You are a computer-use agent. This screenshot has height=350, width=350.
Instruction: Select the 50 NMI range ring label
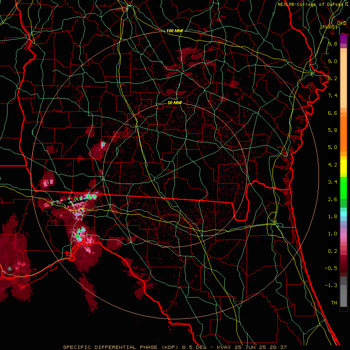175,103
